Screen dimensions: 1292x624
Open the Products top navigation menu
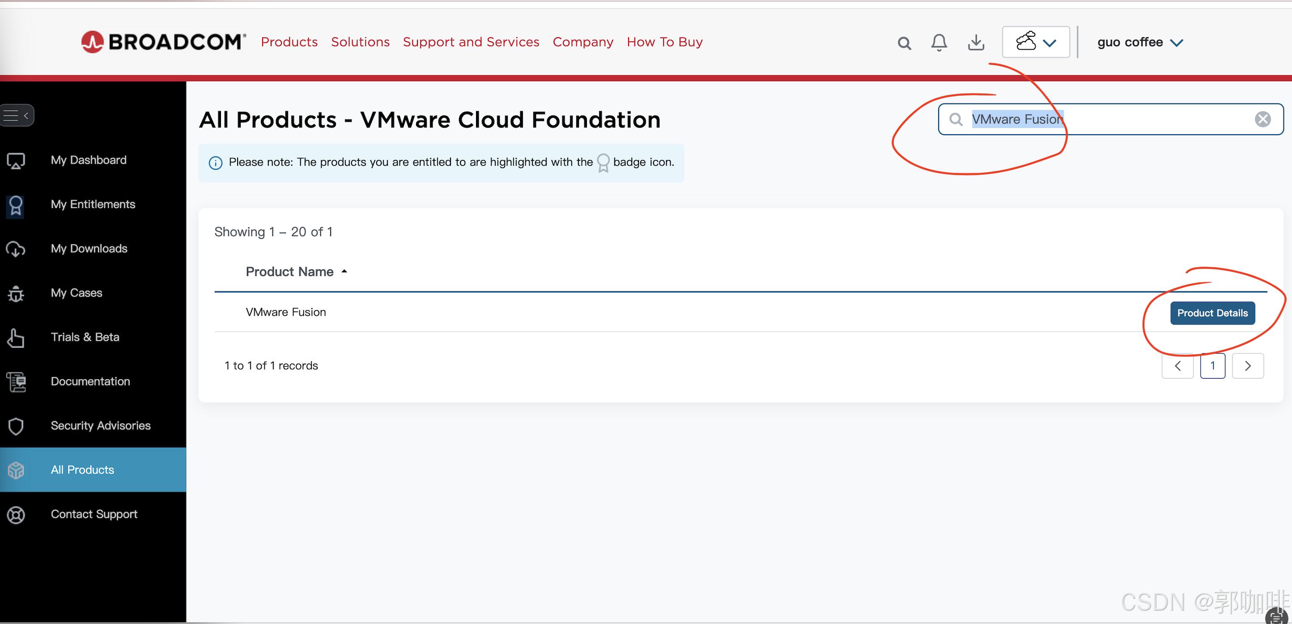point(289,42)
